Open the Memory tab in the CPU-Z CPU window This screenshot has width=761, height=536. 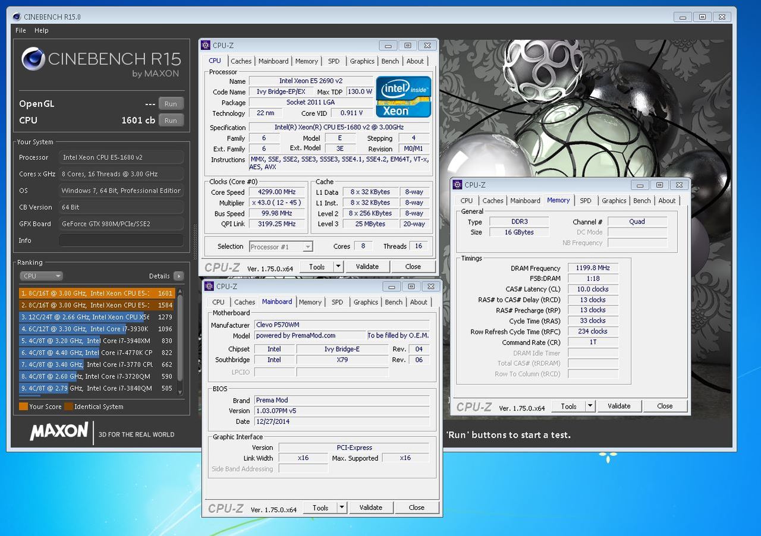pyautogui.click(x=306, y=61)
